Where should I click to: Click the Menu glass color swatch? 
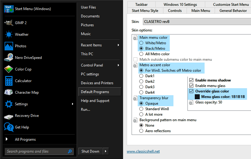[197, 97]
